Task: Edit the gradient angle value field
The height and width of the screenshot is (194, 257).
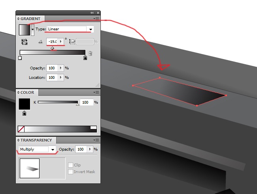Action: point(52,41)
